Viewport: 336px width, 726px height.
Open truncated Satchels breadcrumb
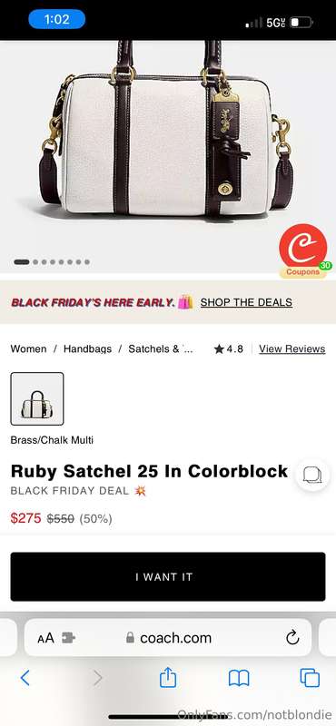161,348
